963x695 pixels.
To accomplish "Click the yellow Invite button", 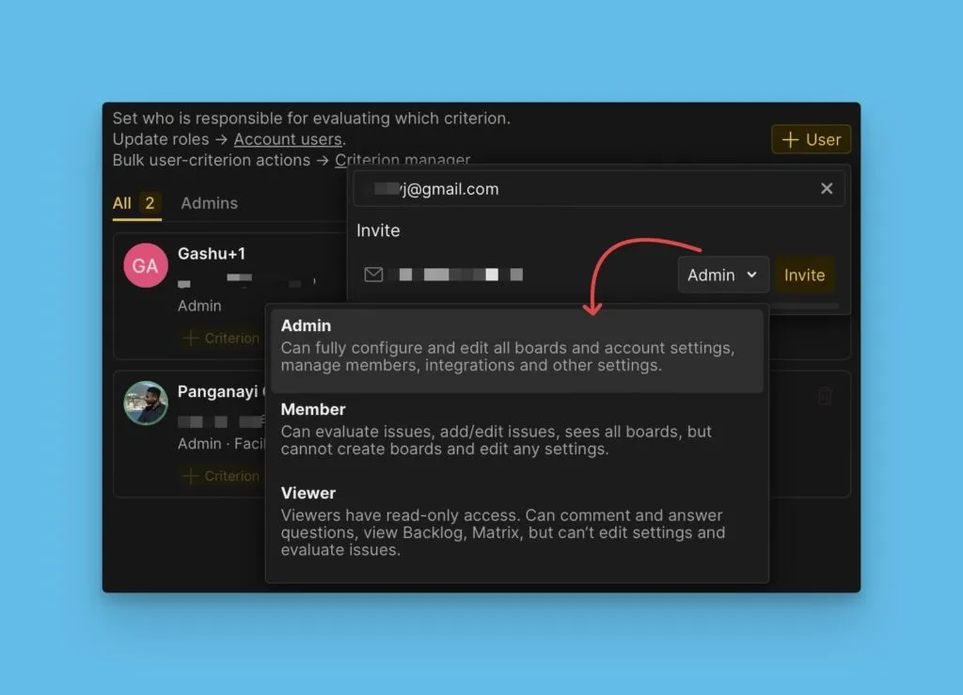I will point(804,274).
